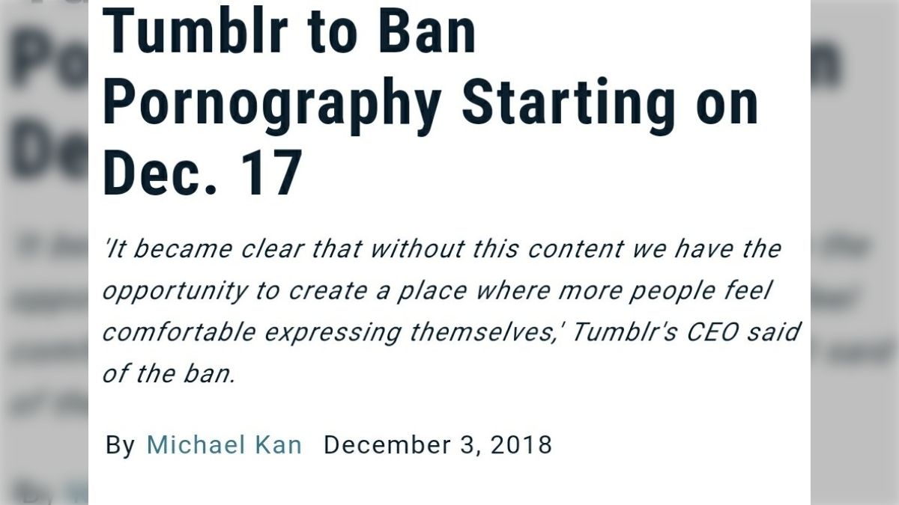The width and height of the screenshot is (899, 505).
Task: Click the day "3," in the publication date
Action: click(x=470, y=445)
